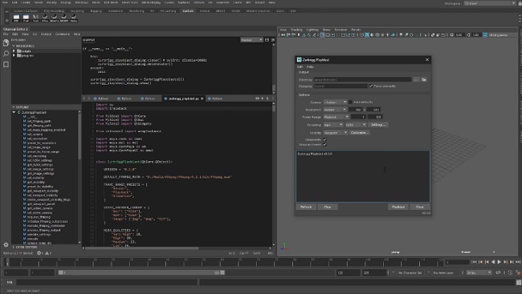The image size is (522, 294).
Task: Open the mp4 container dropdown
Action: click(333, 125)
